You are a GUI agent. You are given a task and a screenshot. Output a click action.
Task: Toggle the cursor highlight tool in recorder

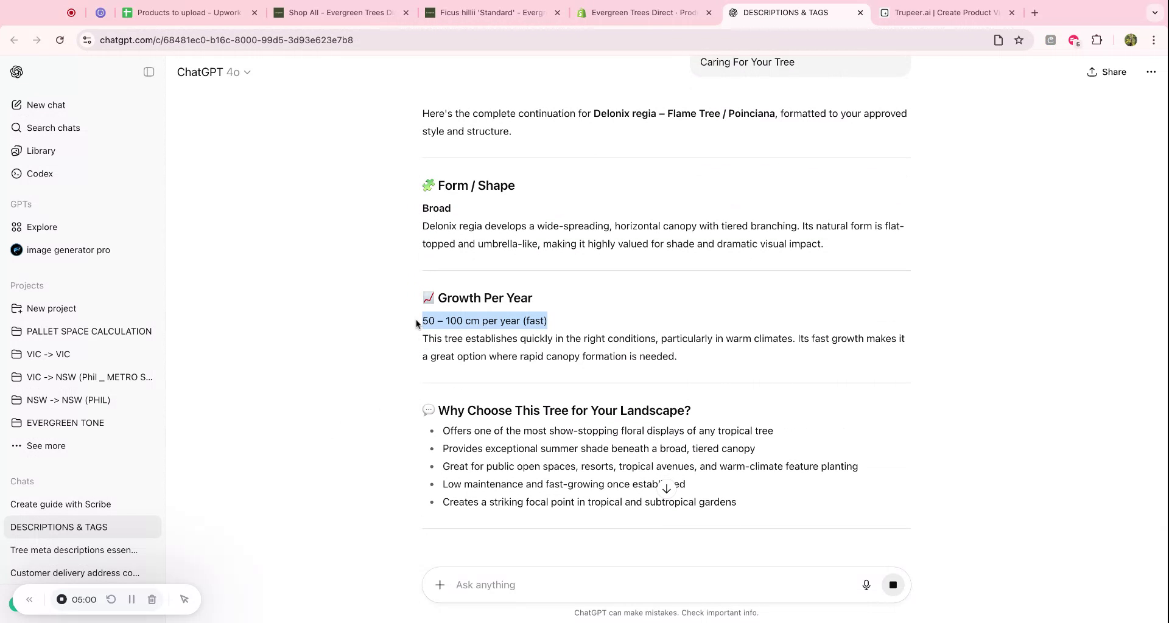(x=184, y=599)
